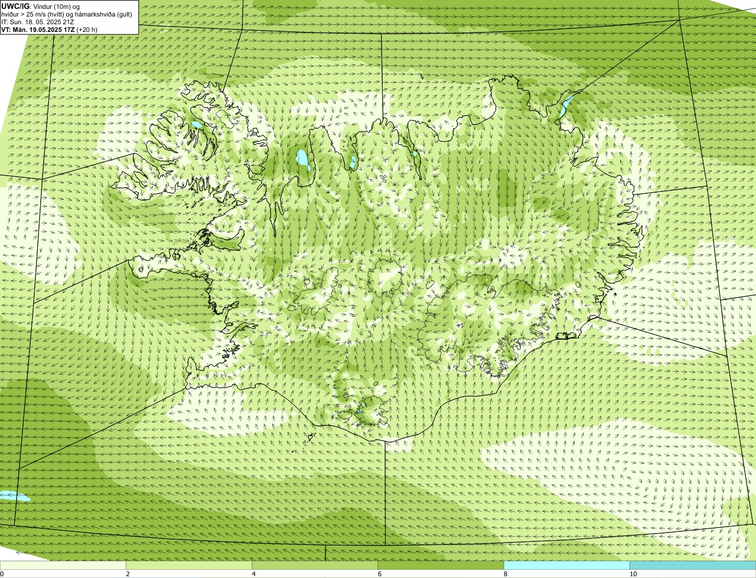Click the legend tick label '6'
The image size is (756, 578).
coord(380,574)
